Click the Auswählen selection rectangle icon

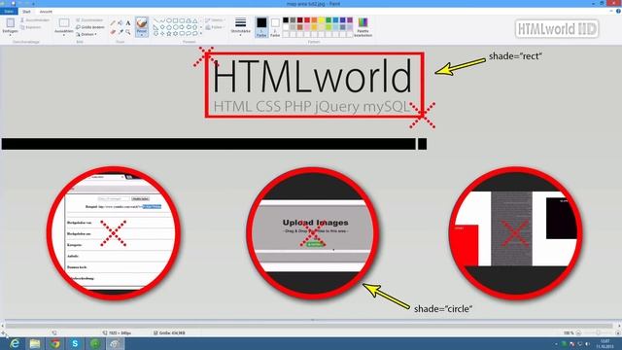64,23
